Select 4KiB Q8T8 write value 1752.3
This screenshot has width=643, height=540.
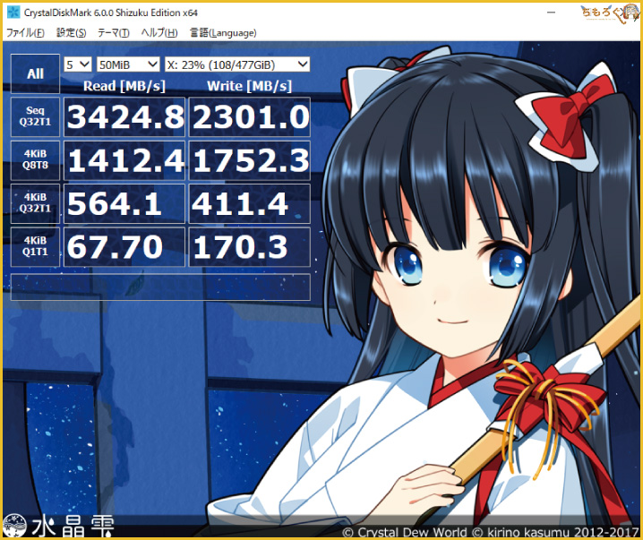pos(249,160)
